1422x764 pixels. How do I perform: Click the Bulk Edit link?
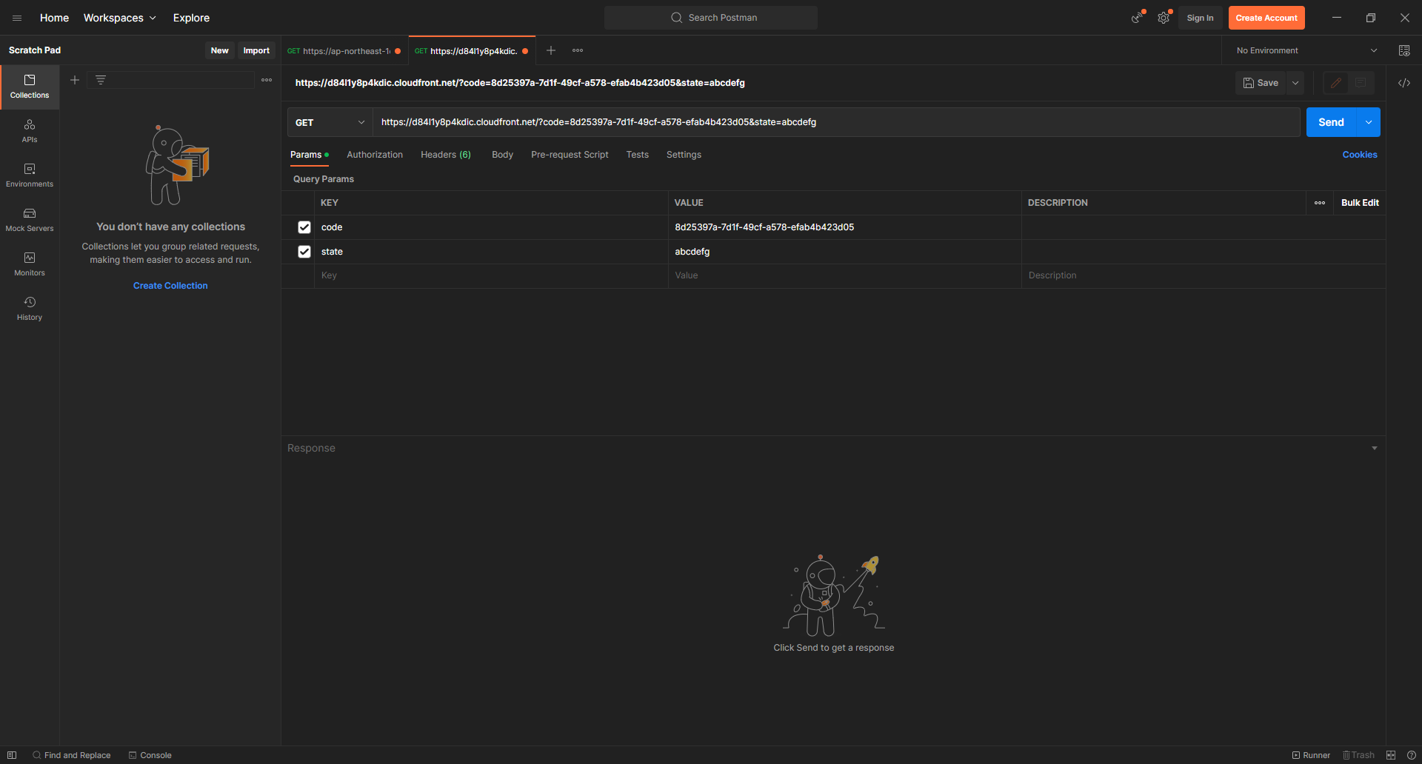click(1360, 203)
